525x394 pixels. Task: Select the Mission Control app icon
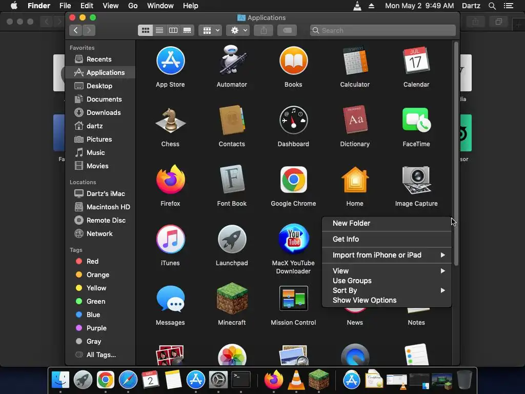click(x=293, y=299)
